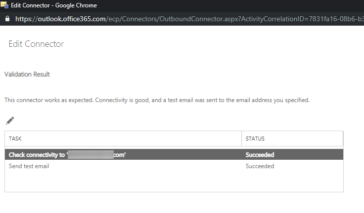Click empty STATUS column area below Succeeded rows
Viewport: 364px width, 213px height.
pyautogui.click(x=292, y=181)
